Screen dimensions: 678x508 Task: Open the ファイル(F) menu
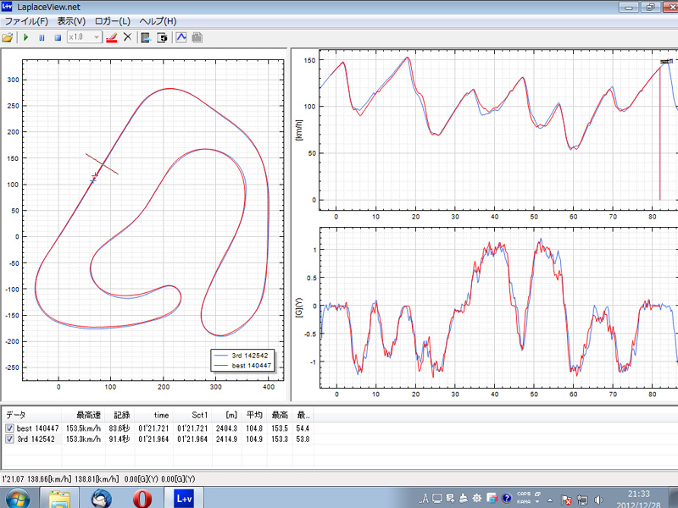pos(26,21)
